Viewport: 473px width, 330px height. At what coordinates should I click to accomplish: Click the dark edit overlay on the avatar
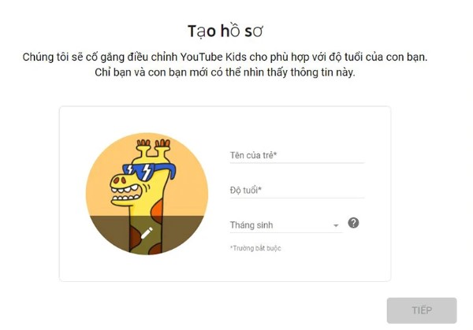(147, 235)
